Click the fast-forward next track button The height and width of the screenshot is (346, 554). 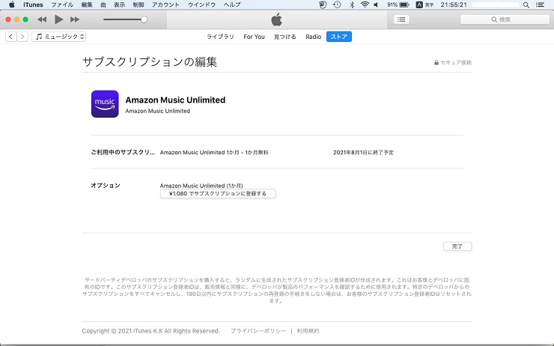coord(75,19)
